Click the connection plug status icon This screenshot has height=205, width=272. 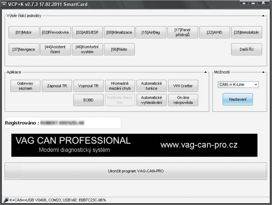[x=6, y=200]
